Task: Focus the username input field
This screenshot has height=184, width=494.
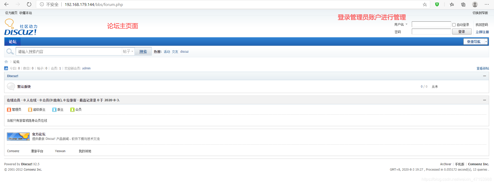Action: click(431, 24)
